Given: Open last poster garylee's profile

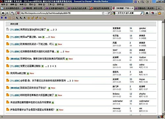Looking at the screenshot, I should coord(142,28).
